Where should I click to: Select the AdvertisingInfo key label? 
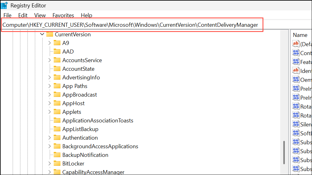(x=81, y=78)
